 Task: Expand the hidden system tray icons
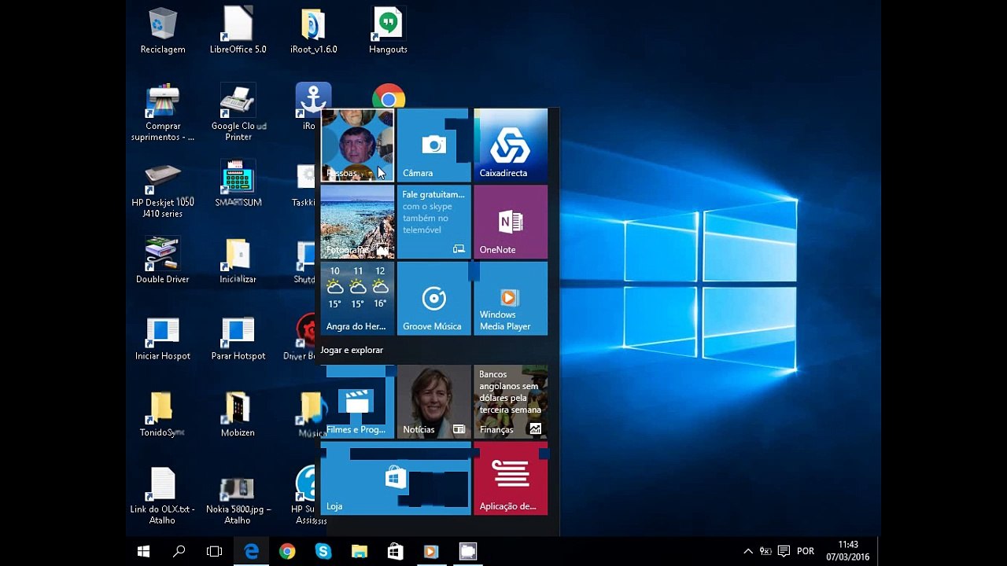(x=748, y=551)
